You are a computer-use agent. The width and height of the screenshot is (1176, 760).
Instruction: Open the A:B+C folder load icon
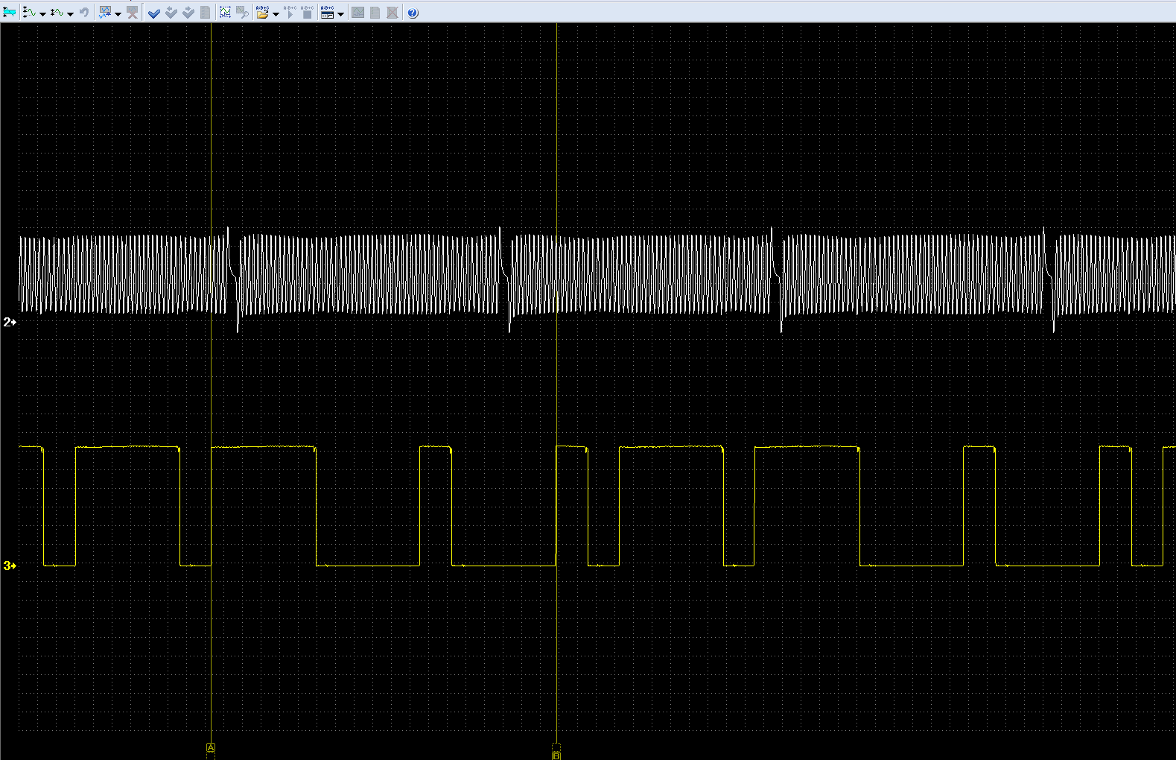point(262,13)
